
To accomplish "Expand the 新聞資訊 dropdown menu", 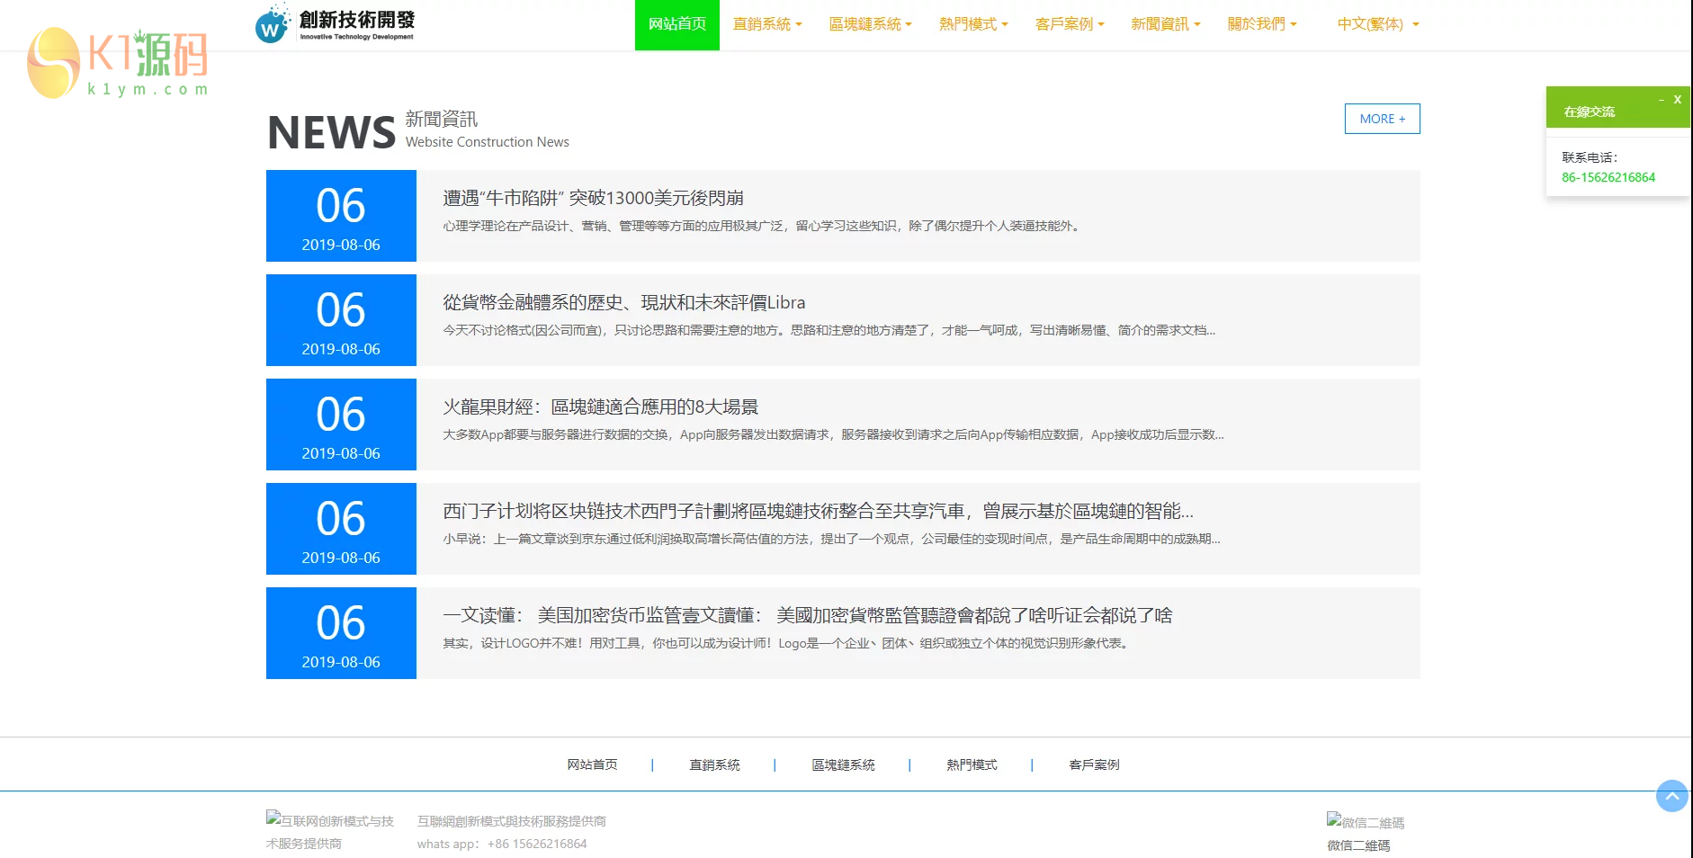I will click(1166, 25).
